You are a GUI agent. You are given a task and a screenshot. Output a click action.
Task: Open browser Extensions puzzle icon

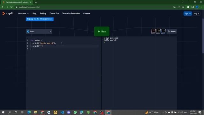pos(188,7)
